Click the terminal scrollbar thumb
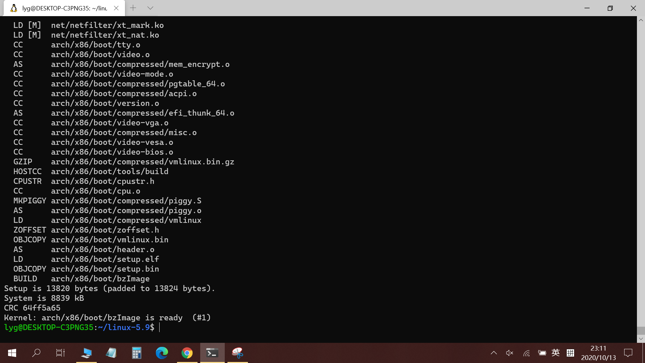Screen dimensions: 645x363 coord(641,330)
